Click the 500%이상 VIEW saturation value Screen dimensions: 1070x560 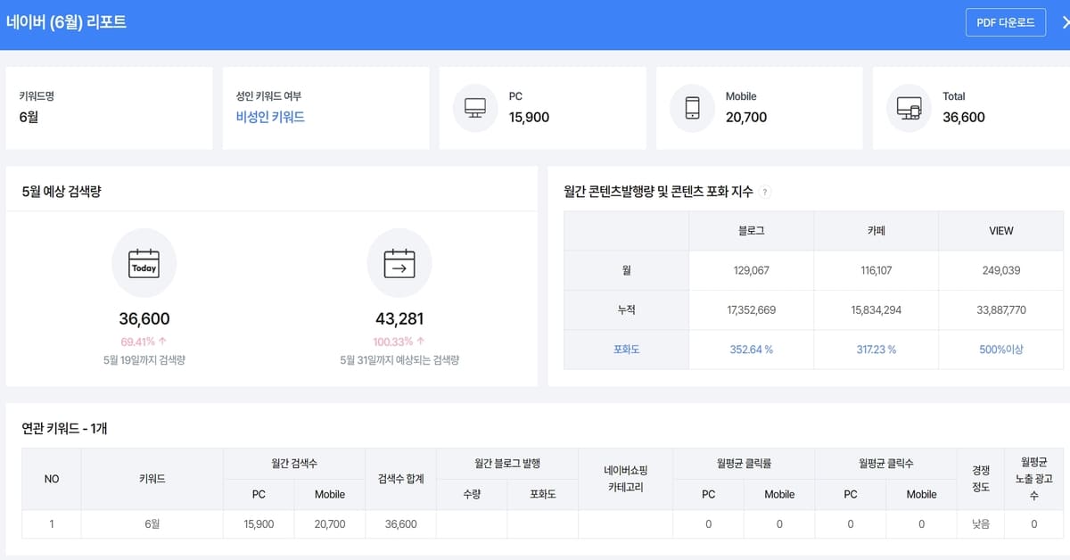(x=1000, y=349)
